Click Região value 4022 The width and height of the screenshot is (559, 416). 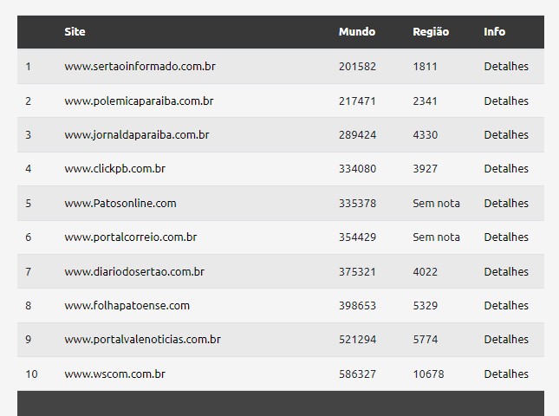(425, 271)
